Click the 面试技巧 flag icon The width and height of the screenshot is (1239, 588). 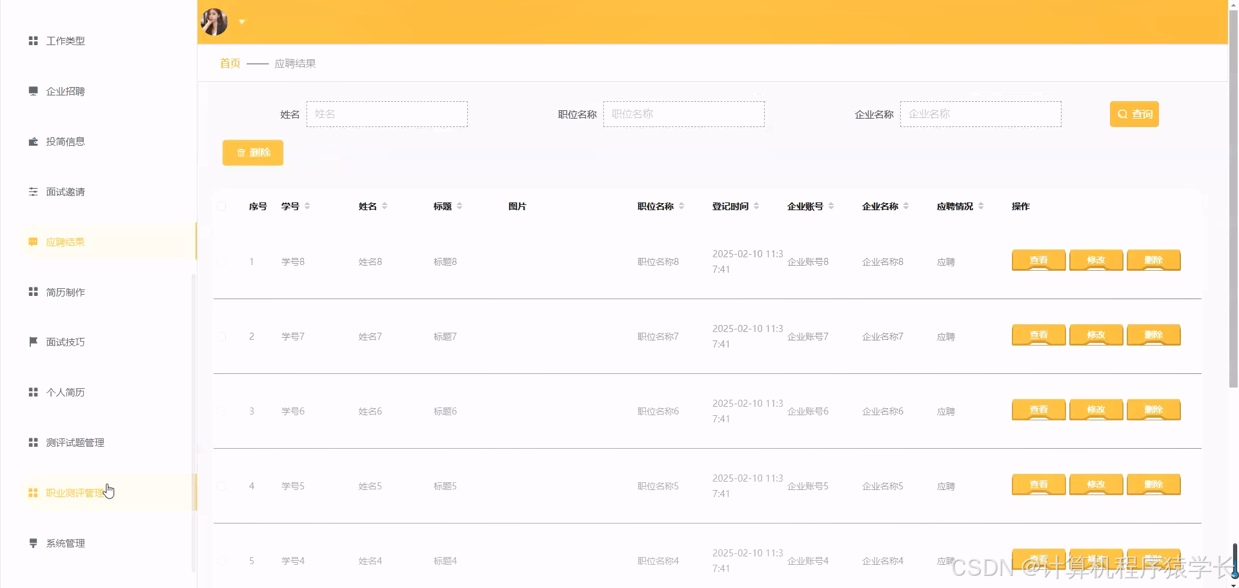coord(33,341)
